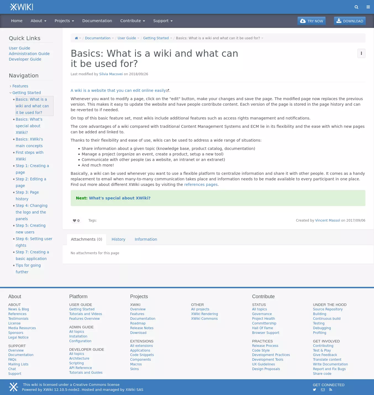
Task: Expand the Features tree node
Action: click(10, 86)
